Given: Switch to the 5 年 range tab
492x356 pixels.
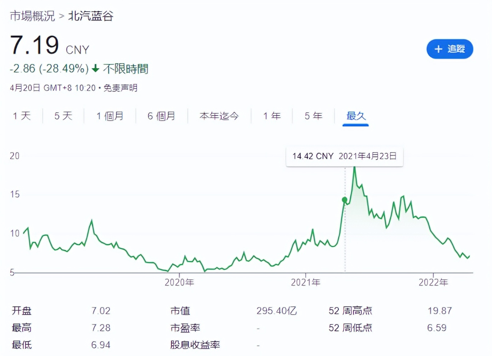Looking at the screenshot, I should pos(314,116).
